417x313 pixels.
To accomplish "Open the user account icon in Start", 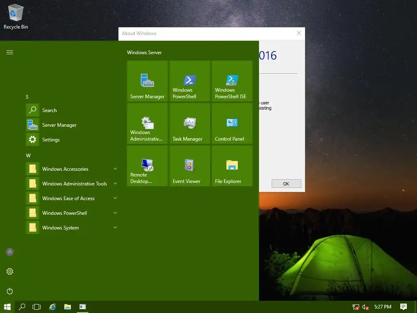I will 10,252.
